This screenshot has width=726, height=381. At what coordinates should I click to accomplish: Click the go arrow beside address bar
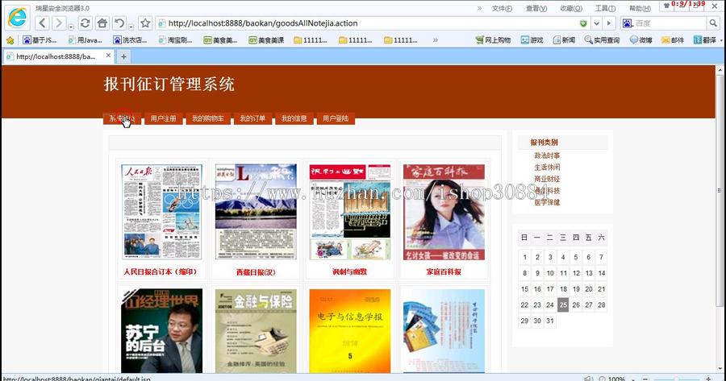[609, 23]
